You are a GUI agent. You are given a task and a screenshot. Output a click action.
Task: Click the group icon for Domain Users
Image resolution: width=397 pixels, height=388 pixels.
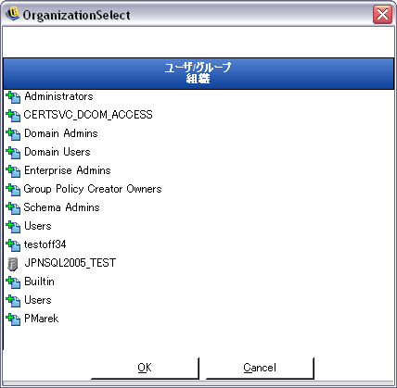click(x=13, y=153)
